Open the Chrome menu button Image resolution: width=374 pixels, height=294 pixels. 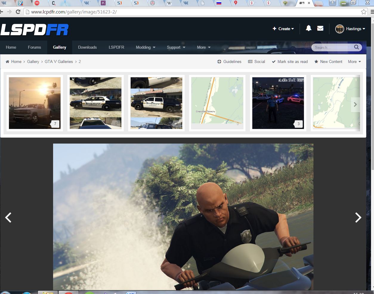pyautogui.click(x=372, y=12)
